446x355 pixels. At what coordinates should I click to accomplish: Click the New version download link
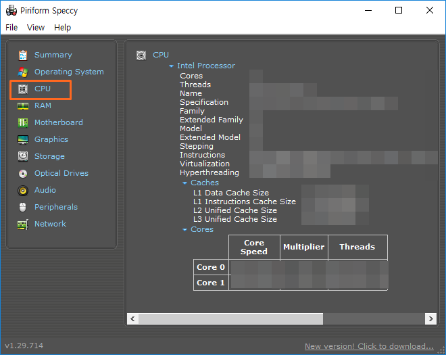click(369, 346)
